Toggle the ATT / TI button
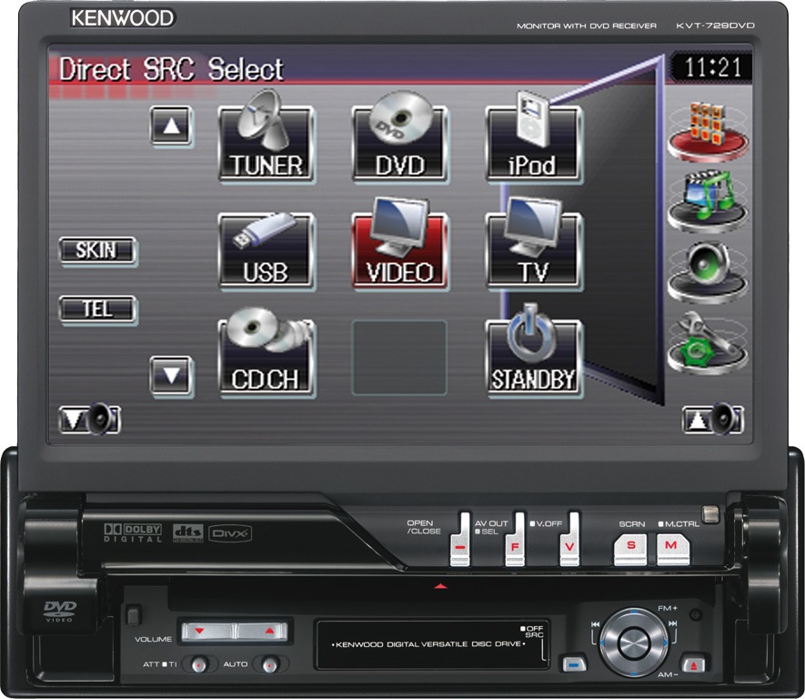This screenshot has height=699, width=805. 199,665
